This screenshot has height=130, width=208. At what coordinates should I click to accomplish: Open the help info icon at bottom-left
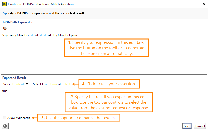click(5, 126)
